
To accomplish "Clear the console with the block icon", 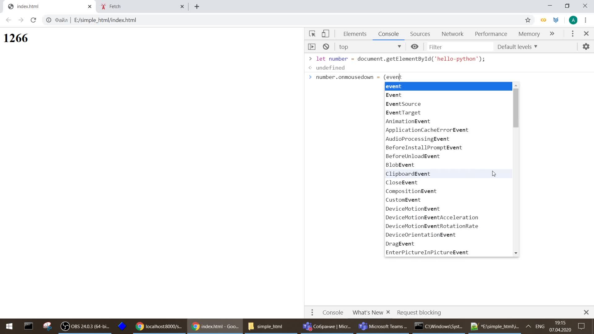I will [x=326, y=47].
